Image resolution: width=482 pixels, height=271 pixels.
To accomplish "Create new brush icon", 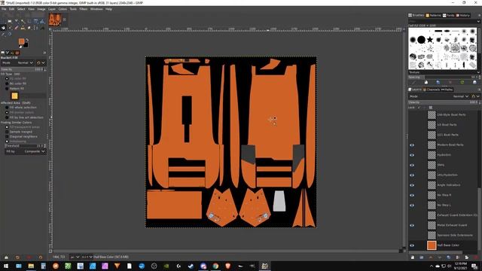I will pos(426,82).
